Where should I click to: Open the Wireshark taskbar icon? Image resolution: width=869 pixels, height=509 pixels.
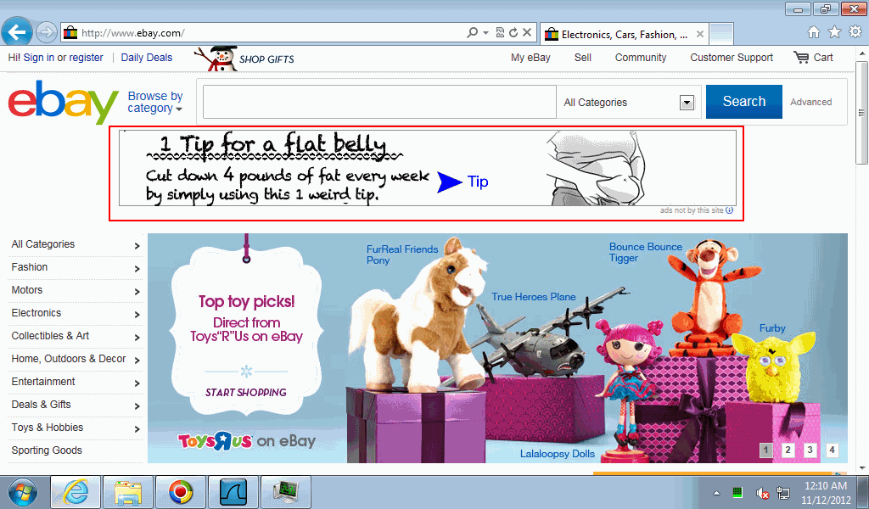click(x=233, y=492)
